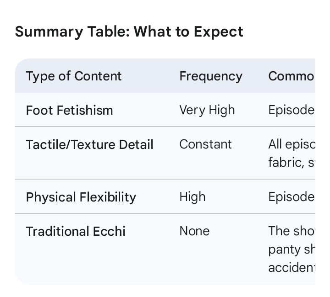
Task: Click the 'Summary Table: What to Expect' heading
Action: pos(129,32)
